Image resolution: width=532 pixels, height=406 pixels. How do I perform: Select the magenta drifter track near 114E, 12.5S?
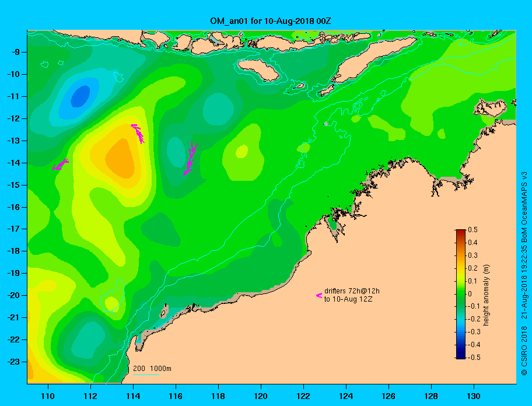click(138, 134)
